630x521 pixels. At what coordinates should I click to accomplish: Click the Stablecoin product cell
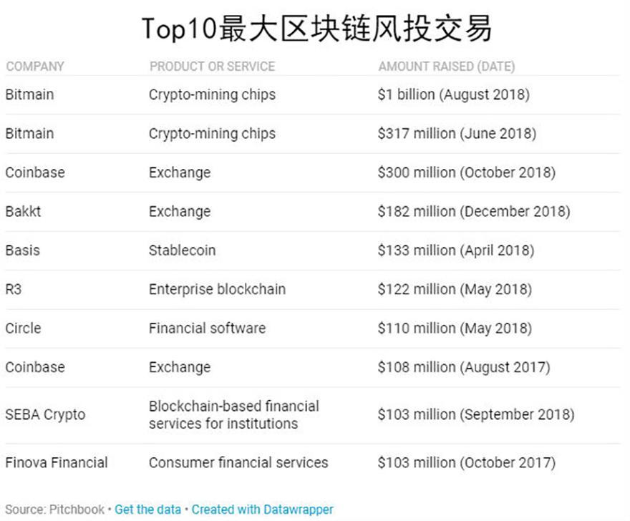point(182,250)
